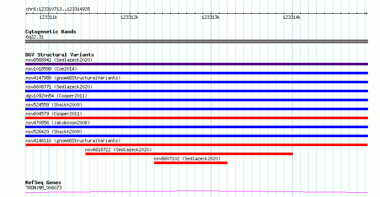This screenshot has width=380, height=197.
Task: Click the RefSeq Genes track title
Action: coord(43,182)
